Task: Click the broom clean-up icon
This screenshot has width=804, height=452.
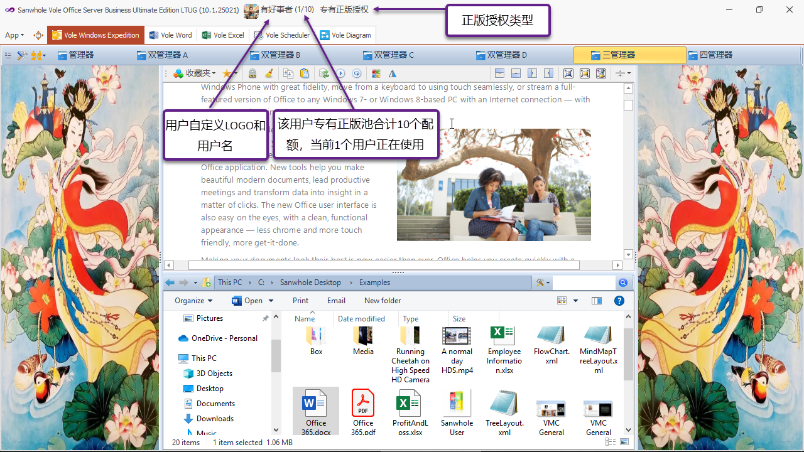Action: coord(269,73)
